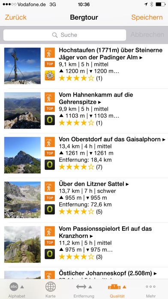Toggle ascending order arrow next to Qualität
The image size is (168, 299).
[124, 287]
